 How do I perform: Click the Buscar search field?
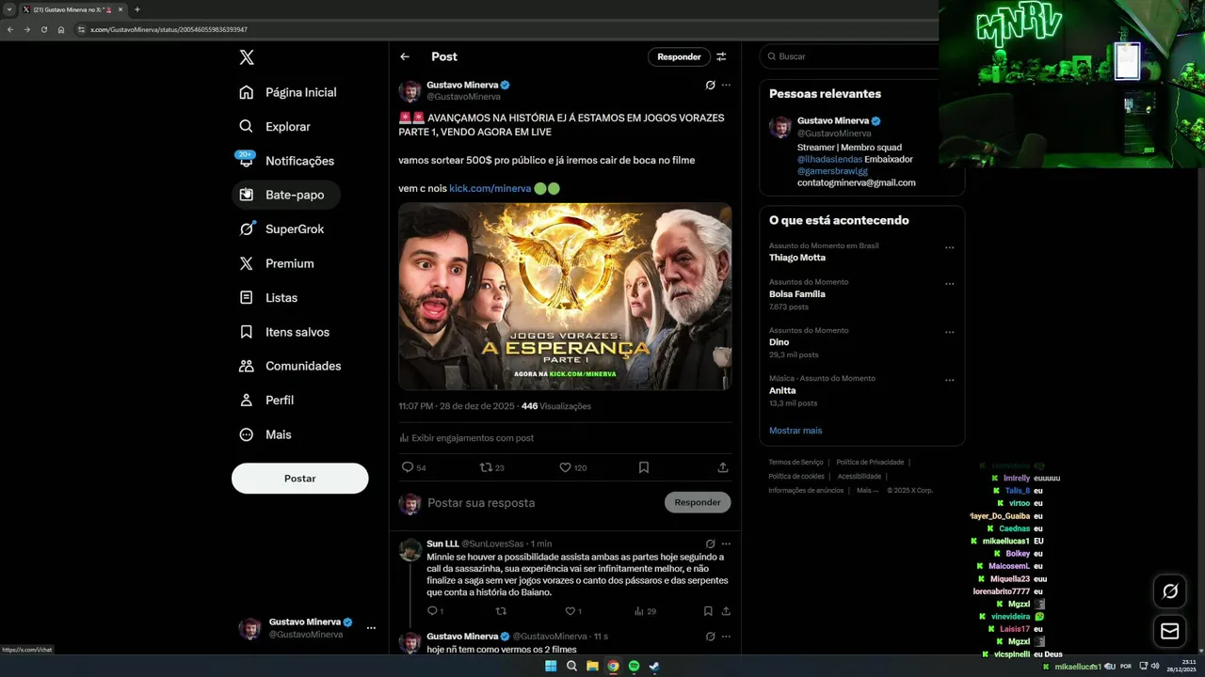(852, 56)
